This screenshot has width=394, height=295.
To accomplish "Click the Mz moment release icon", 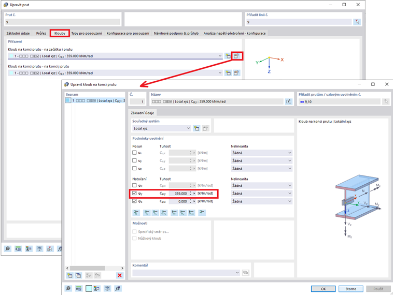I will click(182, 213).
